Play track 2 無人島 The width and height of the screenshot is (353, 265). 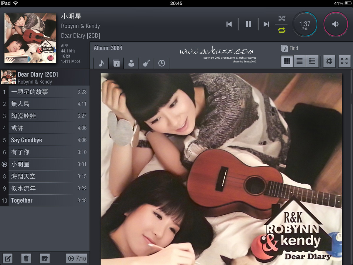(x=45, y=104)
